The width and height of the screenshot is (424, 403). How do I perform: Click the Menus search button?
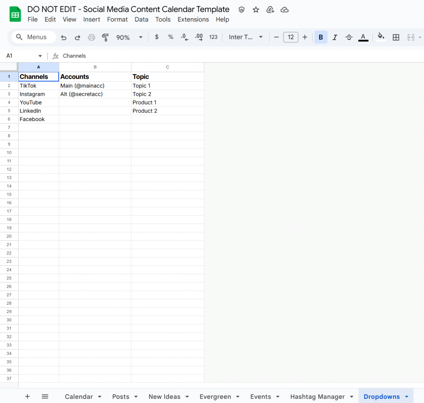coord(33,37)
